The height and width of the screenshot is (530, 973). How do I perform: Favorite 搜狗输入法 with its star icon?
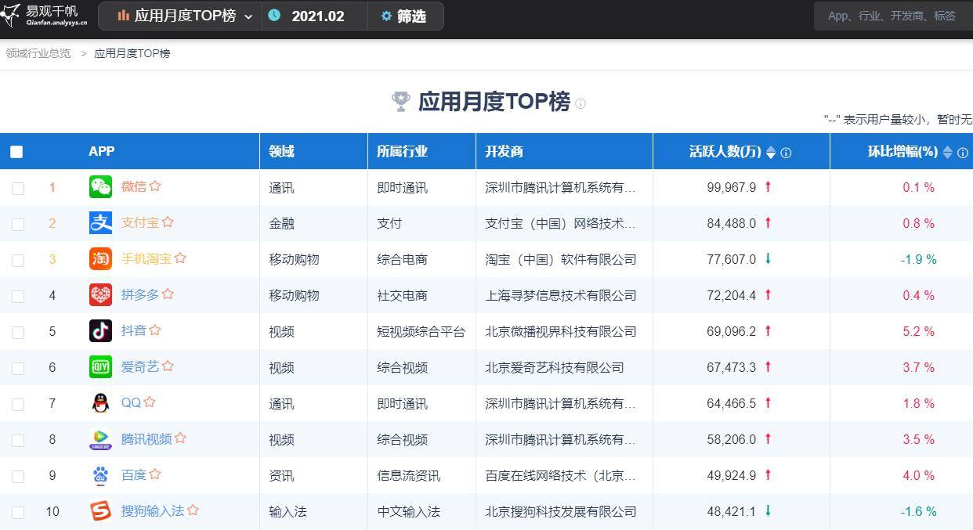point(193,510)
